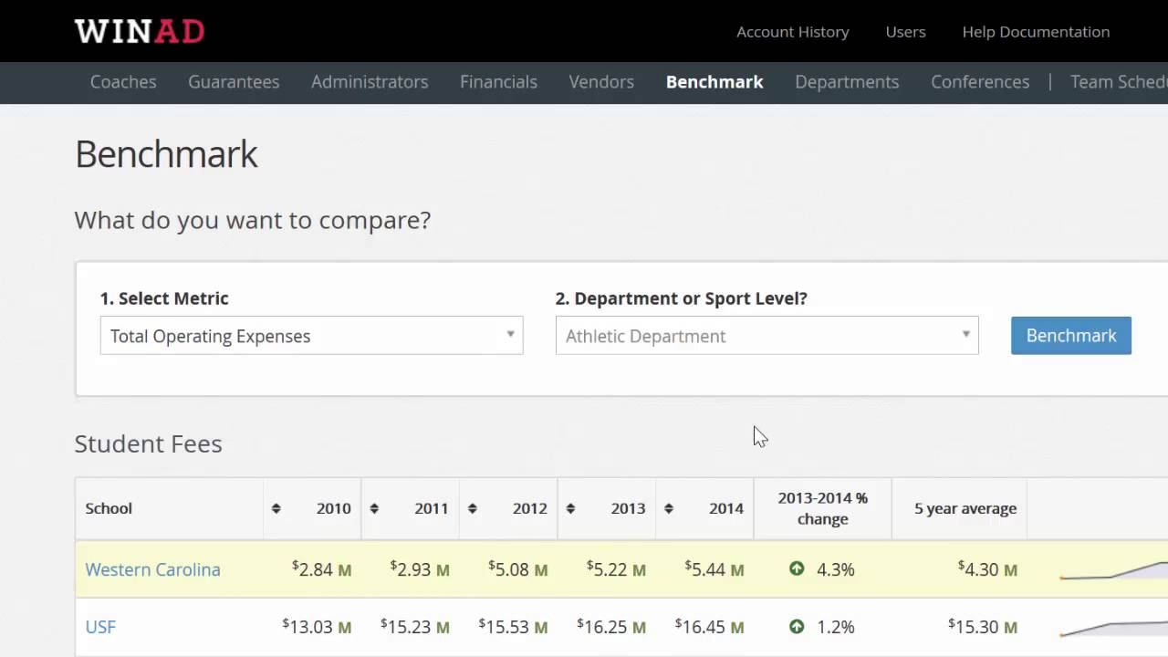Viewport: 1168px width, 657px height.
Task: Open the USF school link
Action: 100,627
